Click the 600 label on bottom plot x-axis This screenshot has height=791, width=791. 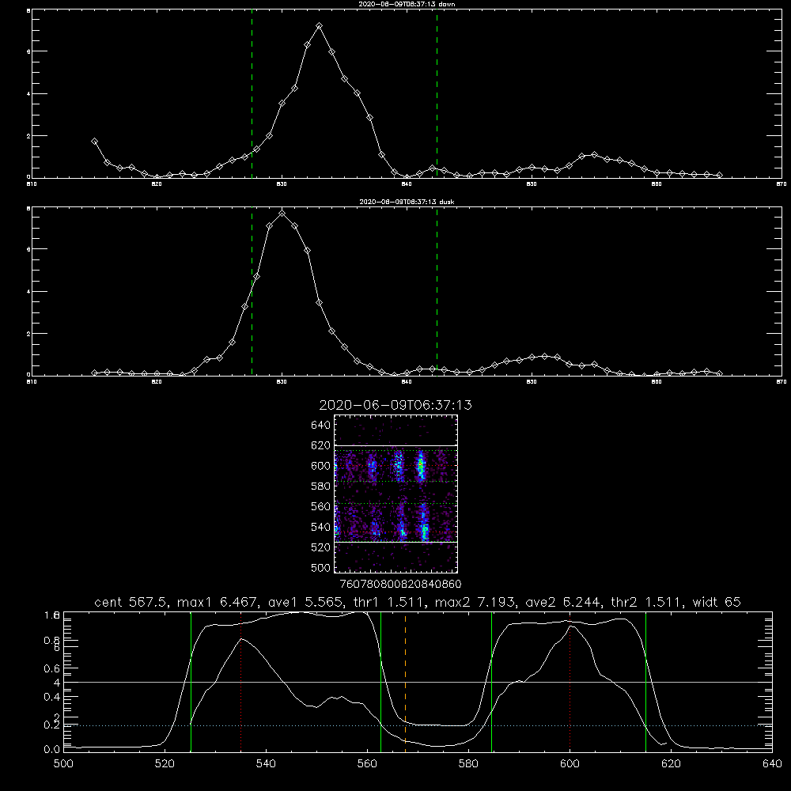pos(570,764)
